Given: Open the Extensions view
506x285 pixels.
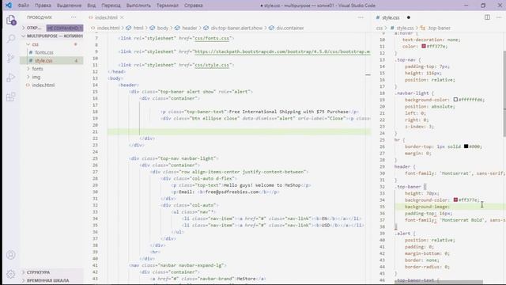Looking at the screenshot, I should [x=11, y=97].
